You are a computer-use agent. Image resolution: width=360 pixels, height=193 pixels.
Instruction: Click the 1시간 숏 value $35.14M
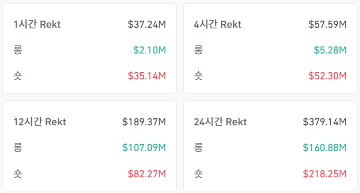click(x=147, y=76)
